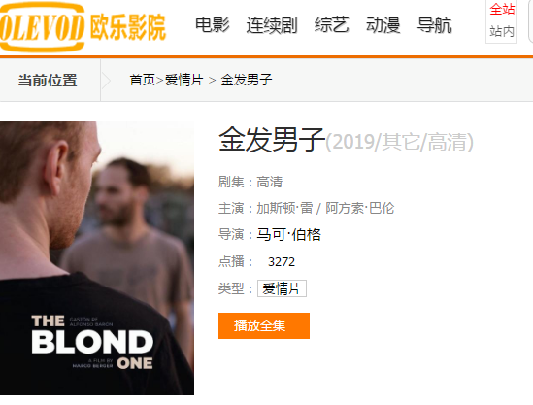Click the orange 播放全集 button
The width and height of the screenshot is (533, 405).
click(264, 325)
